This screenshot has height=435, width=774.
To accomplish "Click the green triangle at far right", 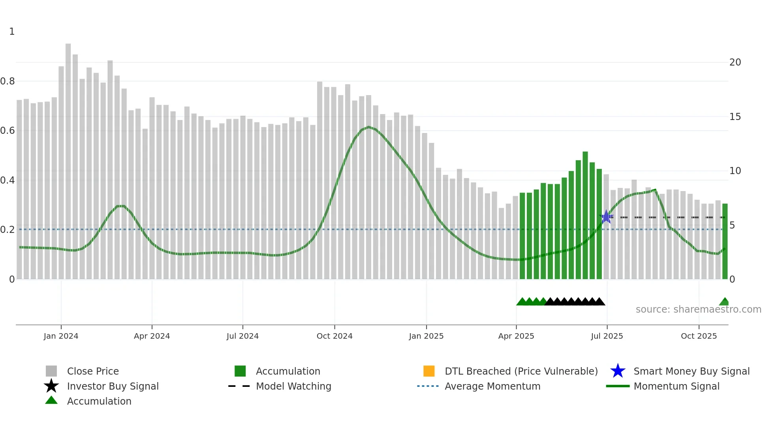I will point(724,302).
